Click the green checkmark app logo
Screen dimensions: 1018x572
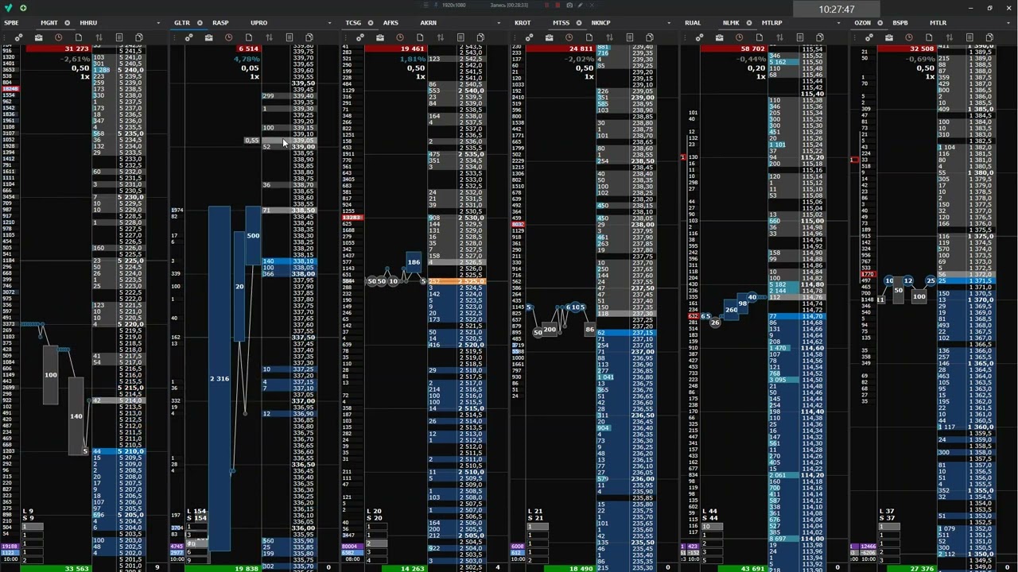[x=8, y=8]
